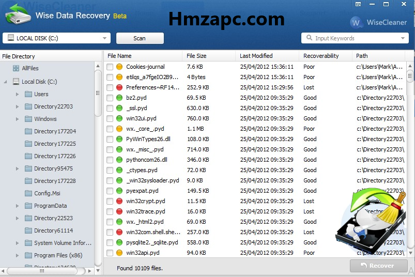Check the _ctypes.pyd checkbox
The height and width of the screenshot is (277, 415).
(110, 170)
